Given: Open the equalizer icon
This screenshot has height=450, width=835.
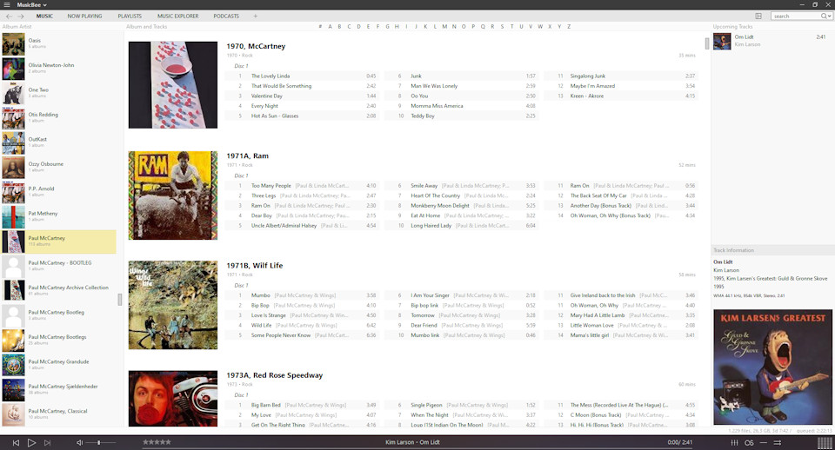Looking at the screenshot, I should [x=734, y=442].
